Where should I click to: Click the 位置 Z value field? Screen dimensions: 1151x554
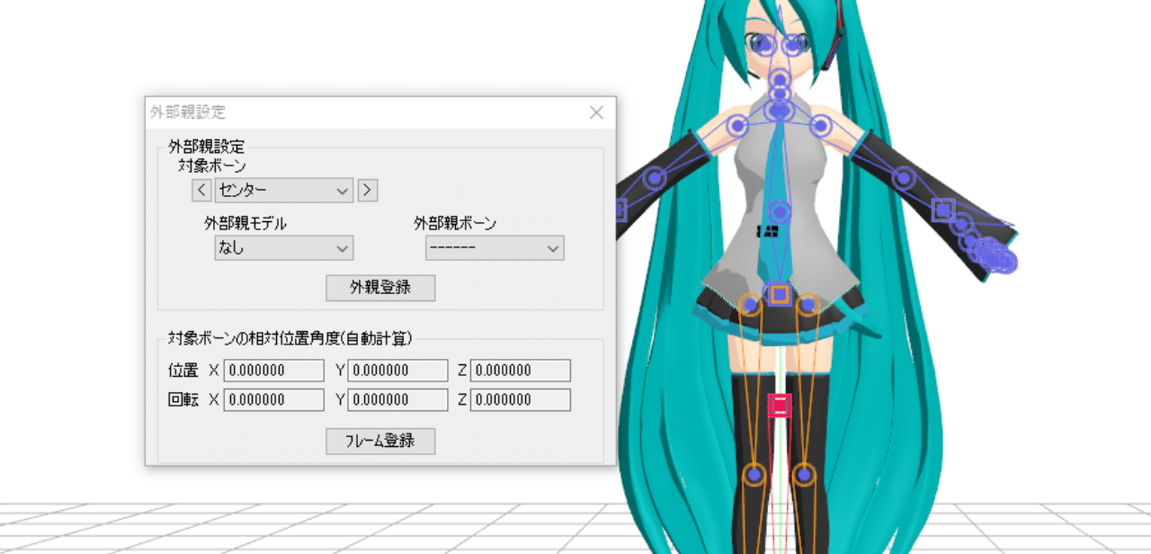pyautogui.click(x=521, y=371)
